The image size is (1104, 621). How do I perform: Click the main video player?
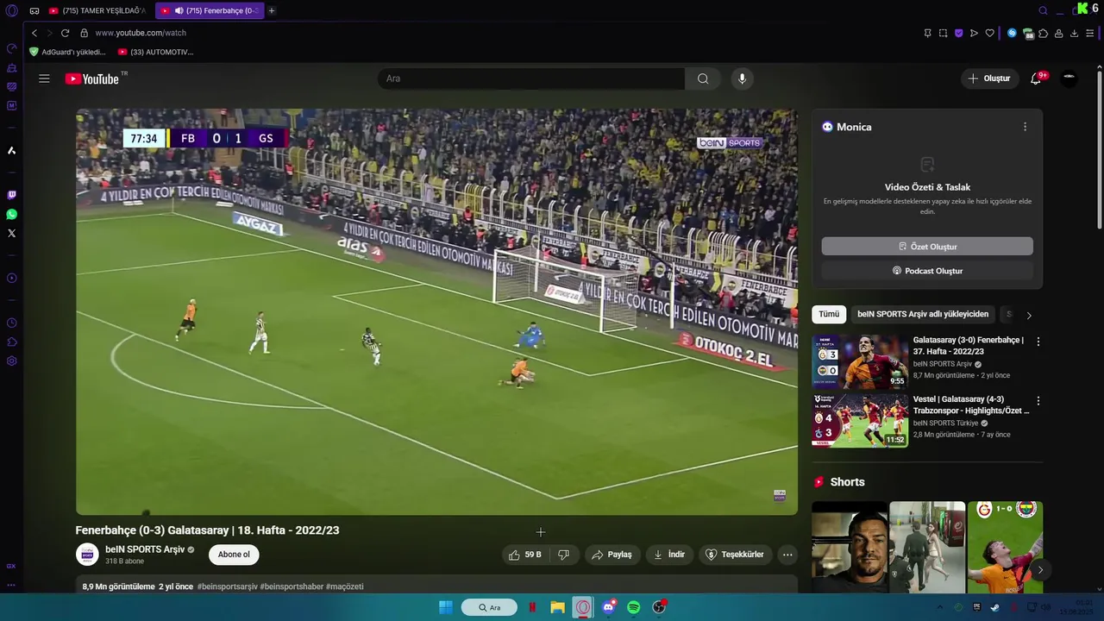436,311
